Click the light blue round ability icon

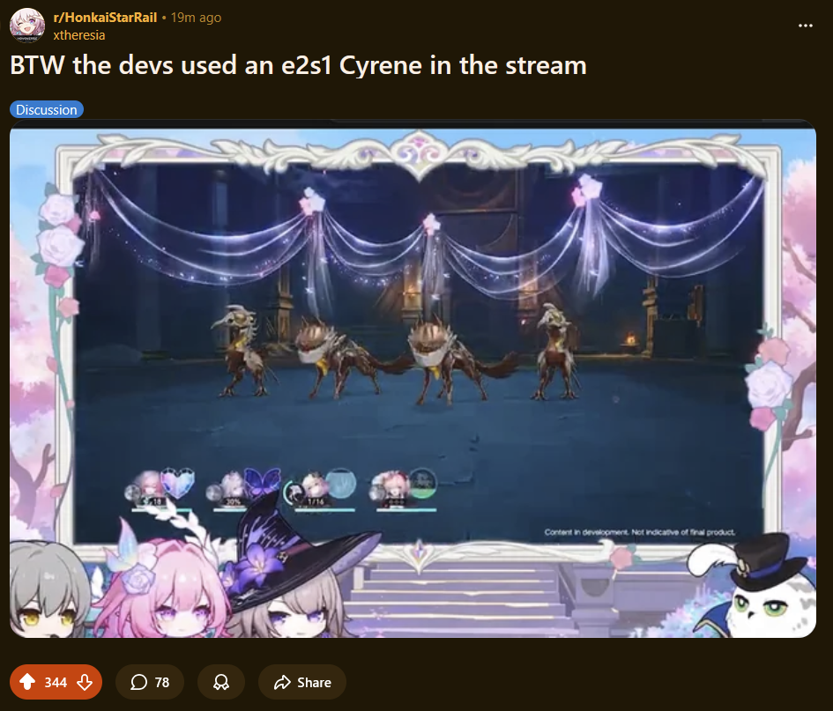(x=341, y=483)
